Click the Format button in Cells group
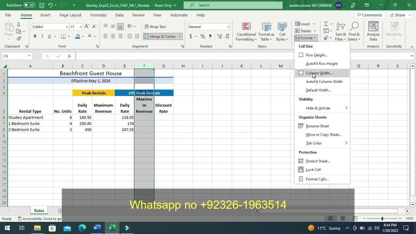416x234 pixels. click(305, 38)
